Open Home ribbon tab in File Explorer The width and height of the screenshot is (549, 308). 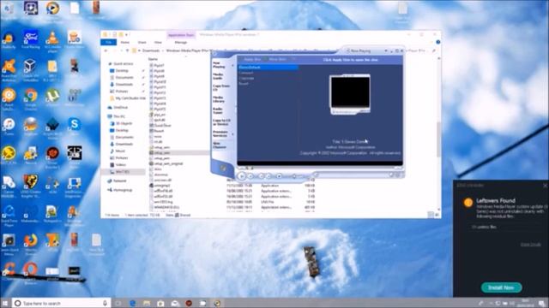coord(125,42)
